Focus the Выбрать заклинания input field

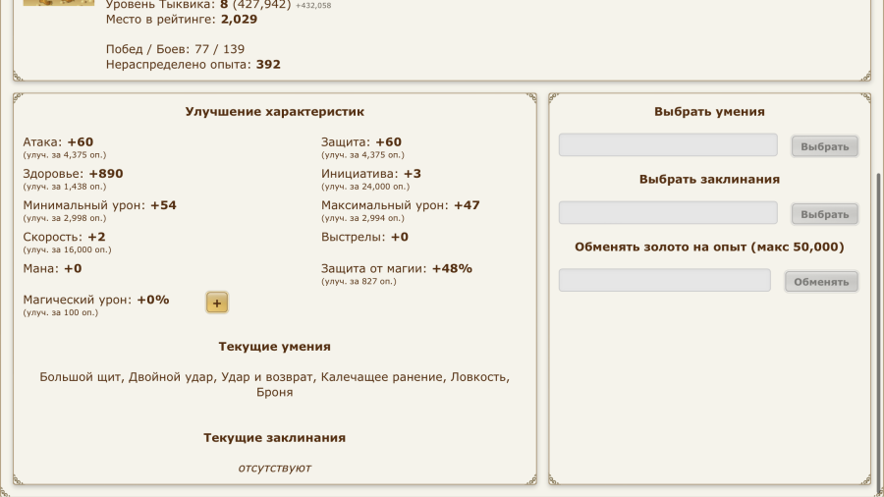pyautogui.click(x=668, y=212)
